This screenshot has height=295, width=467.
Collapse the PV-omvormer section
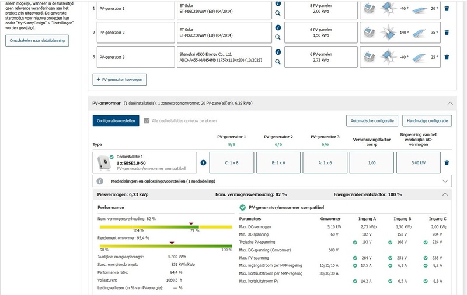click(449, 103)
